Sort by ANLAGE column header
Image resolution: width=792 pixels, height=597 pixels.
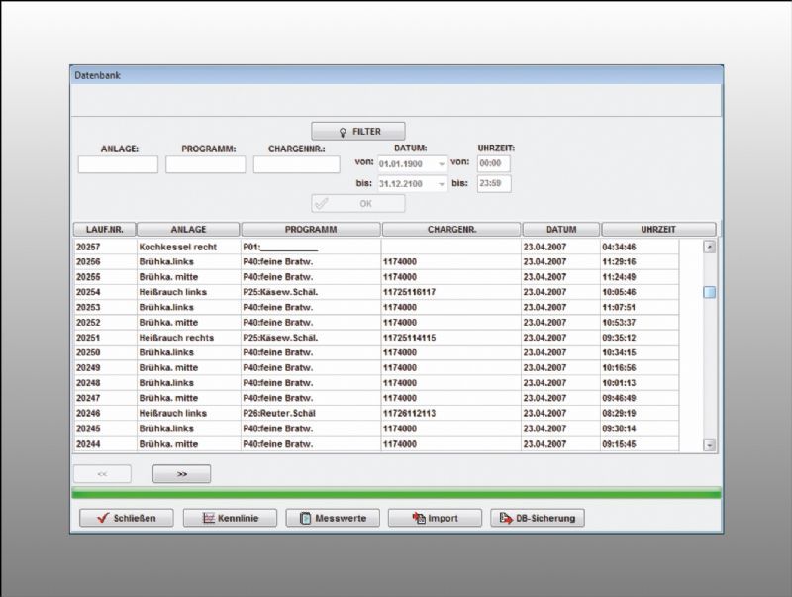[x=188, y=230]
